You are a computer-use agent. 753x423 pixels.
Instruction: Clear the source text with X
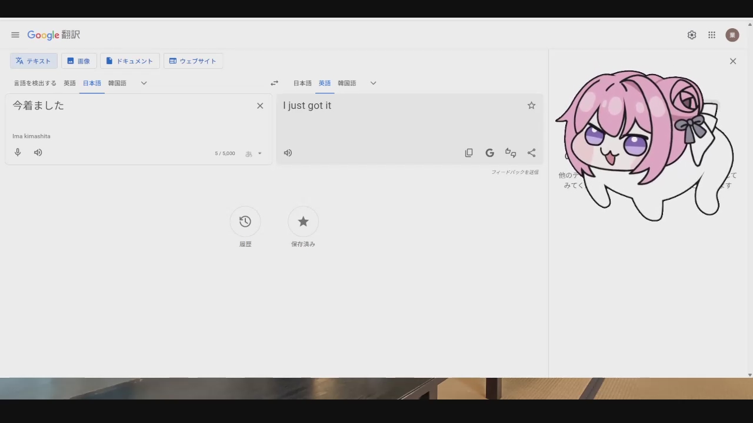click(x=260, y=106)
